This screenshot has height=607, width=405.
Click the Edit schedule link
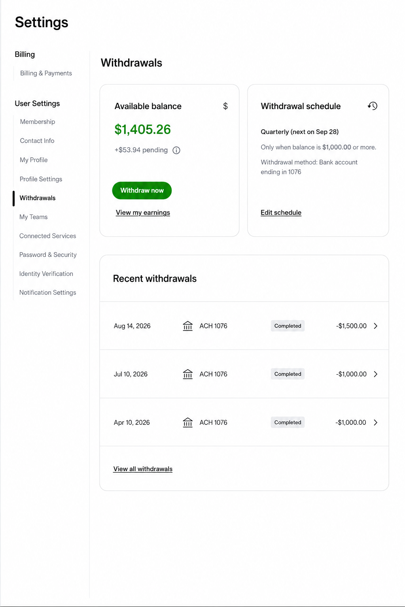[281, 213]
